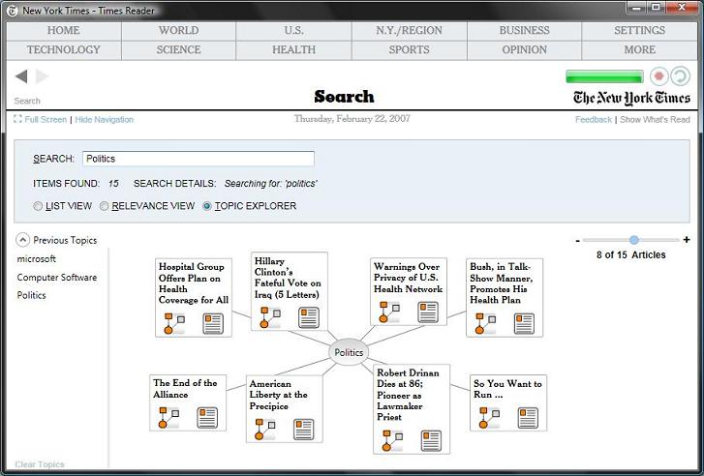Select previous topic Computer Software
The width and height of the screenshot is (704, 476).
(57, 278)
